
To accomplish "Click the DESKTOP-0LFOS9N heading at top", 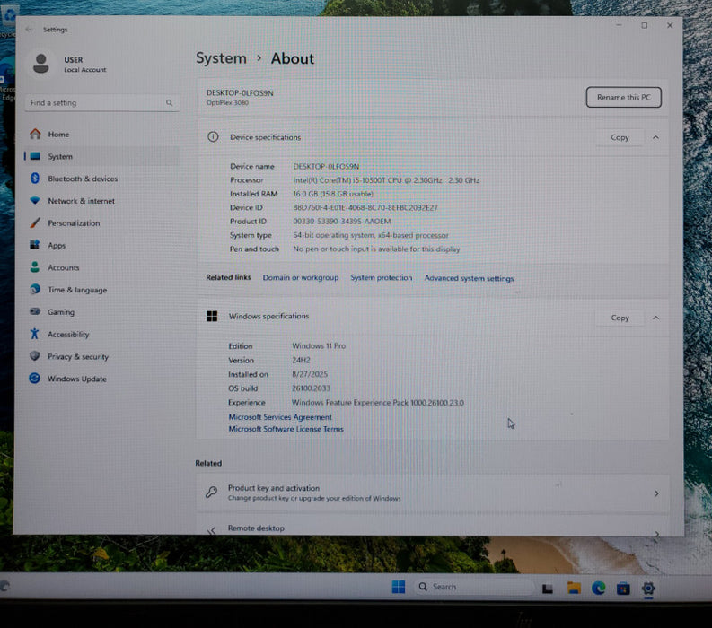I will coord(240,93).
